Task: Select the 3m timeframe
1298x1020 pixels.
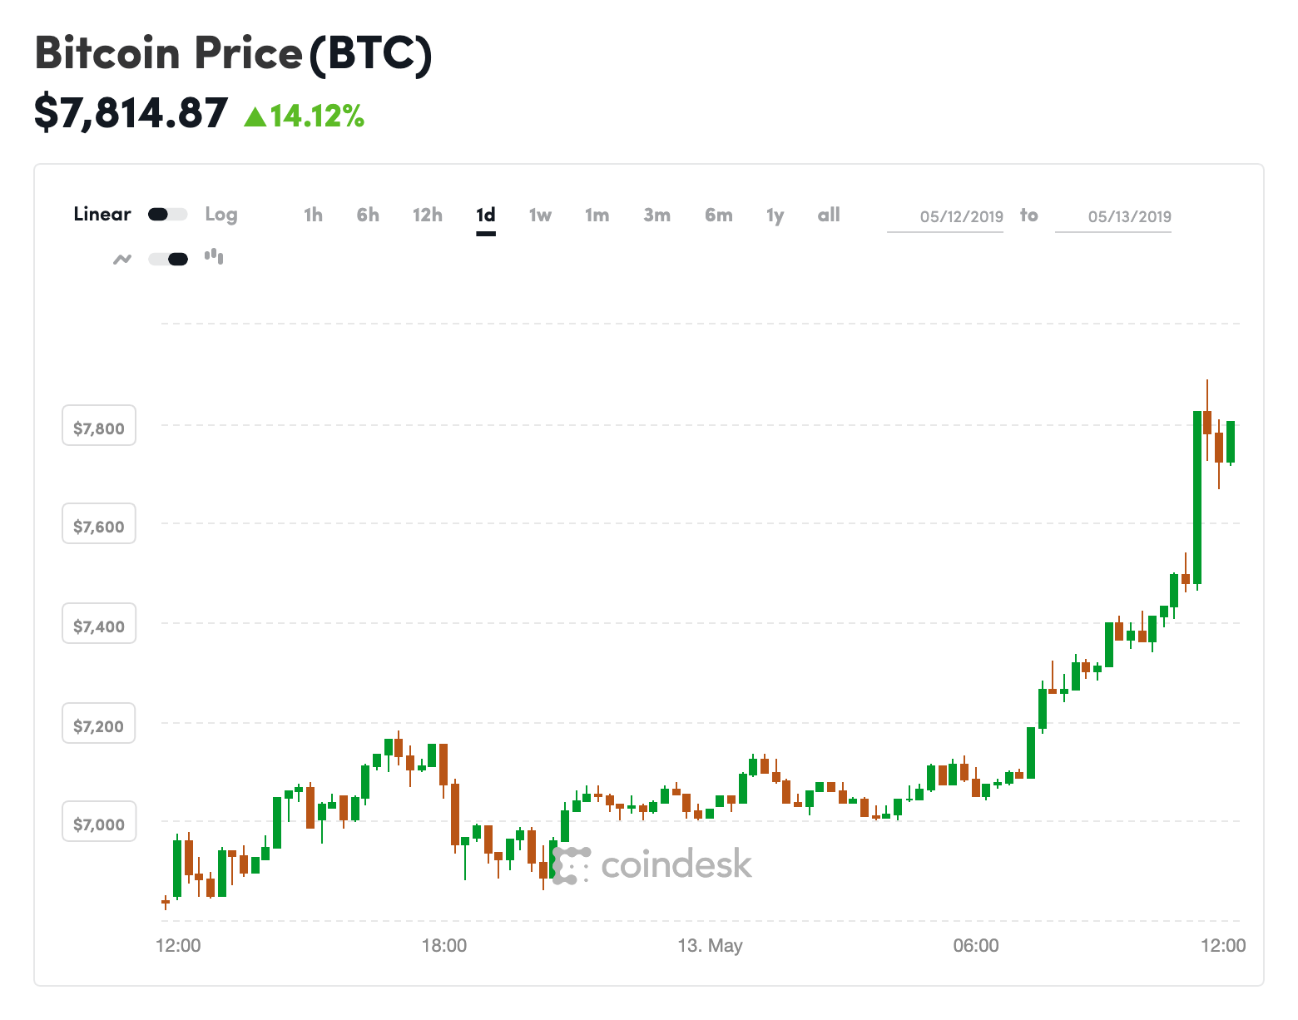Action: (656, 214)
